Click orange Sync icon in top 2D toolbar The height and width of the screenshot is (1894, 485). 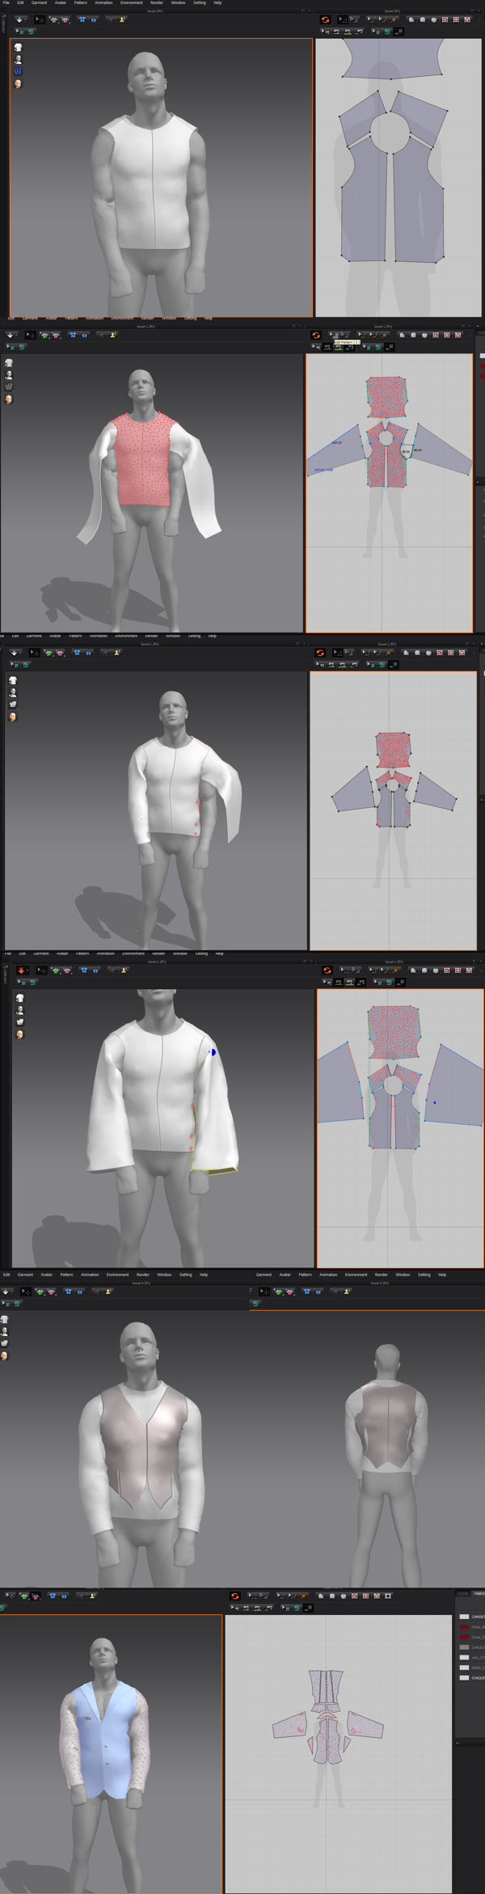325,19
